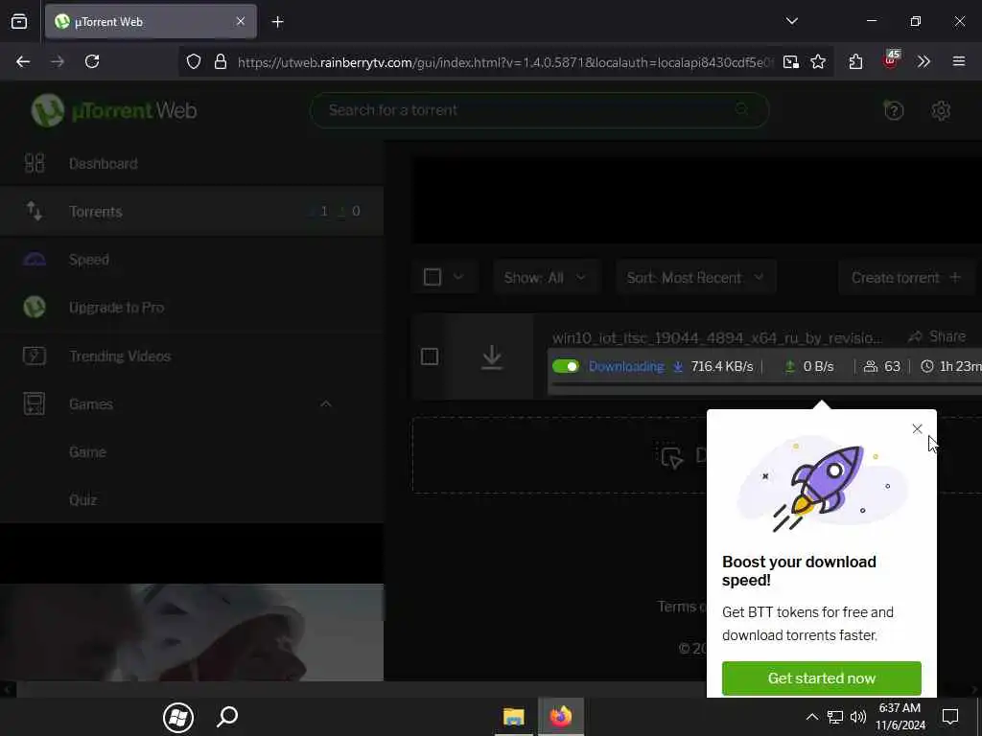982x736 pixels.
Task: Click the Create torrent button
Action: (x=905, y=277)
